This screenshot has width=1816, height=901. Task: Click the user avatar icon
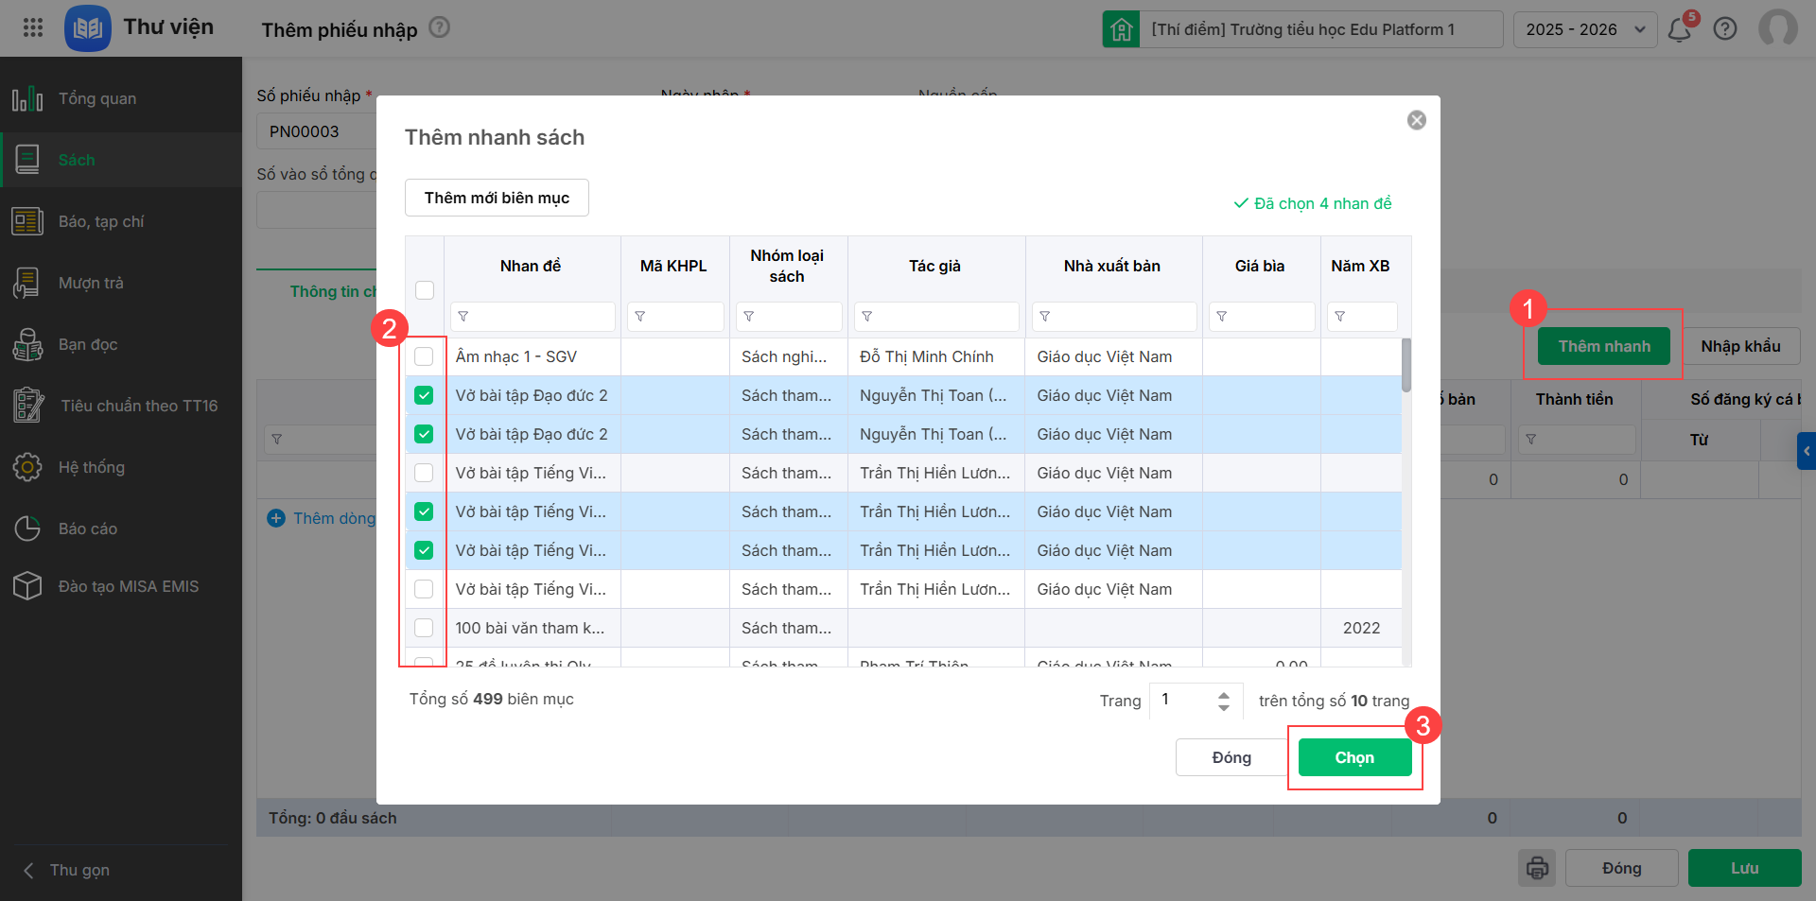pos(1777,28)
